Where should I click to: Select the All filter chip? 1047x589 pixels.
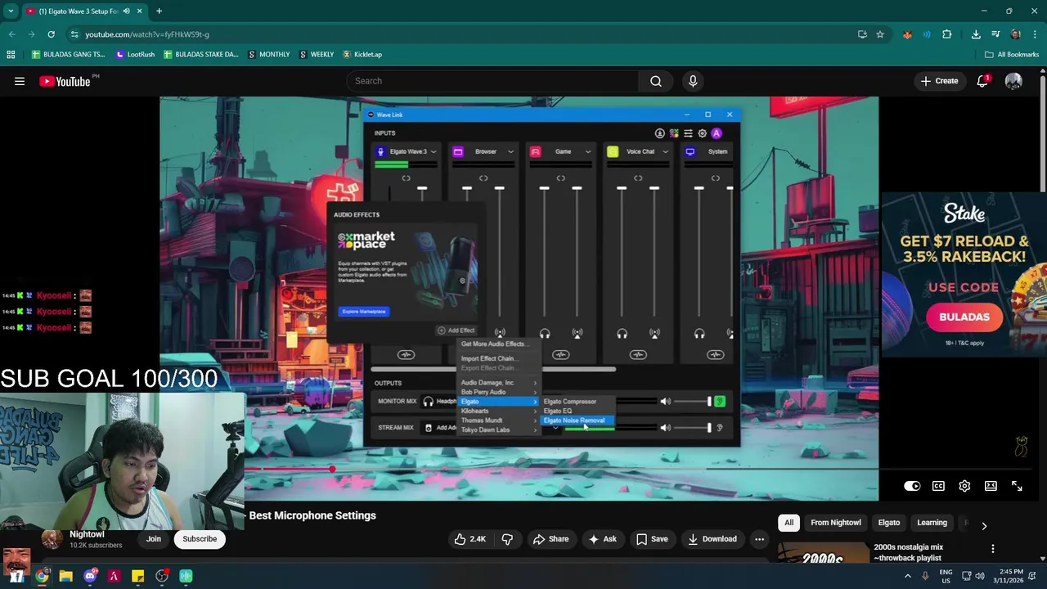point(789,523)
